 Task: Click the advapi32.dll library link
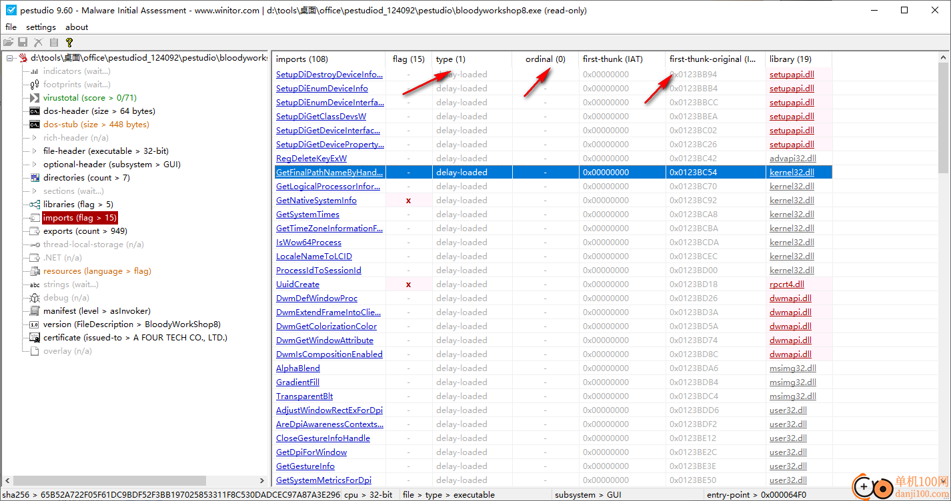[x=793, y=159]
